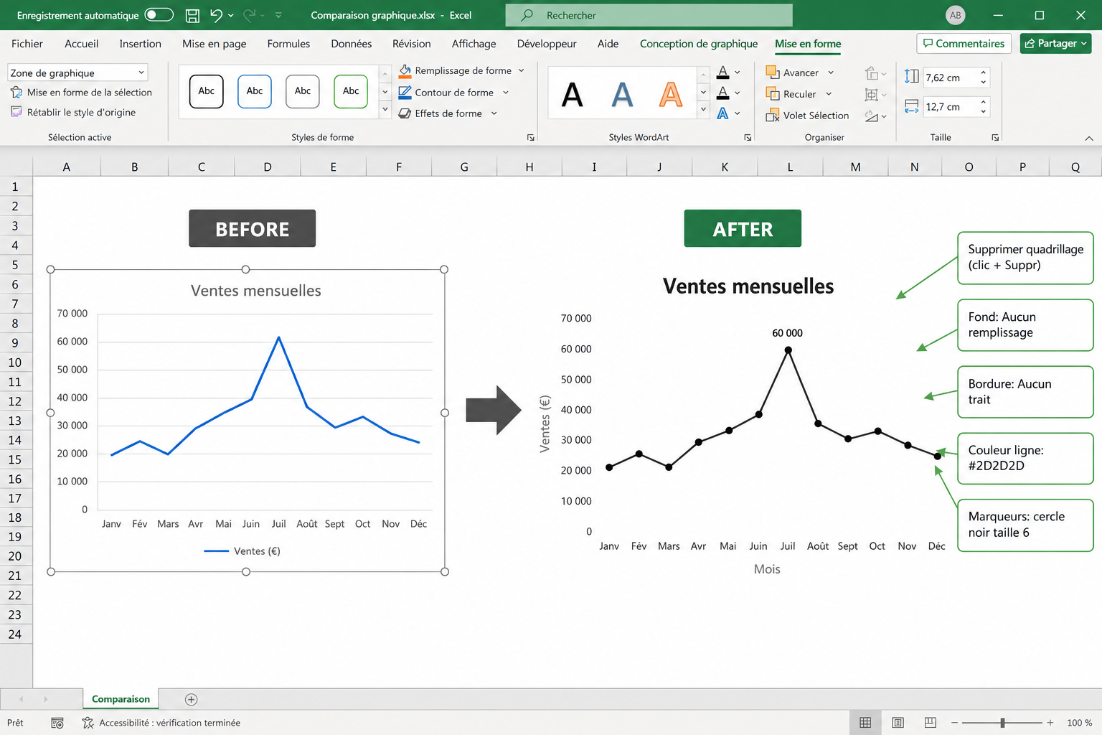Select the Comparaison sheet tab
The image size is (1102, 735).
tap(121, 699)
